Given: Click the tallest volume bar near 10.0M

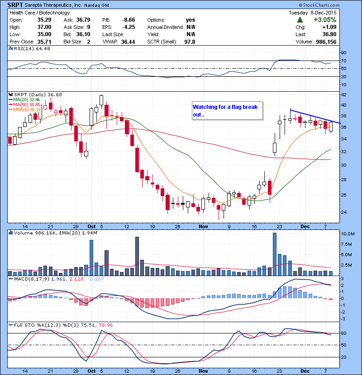Looking at the screenshot, I should 275,254.
